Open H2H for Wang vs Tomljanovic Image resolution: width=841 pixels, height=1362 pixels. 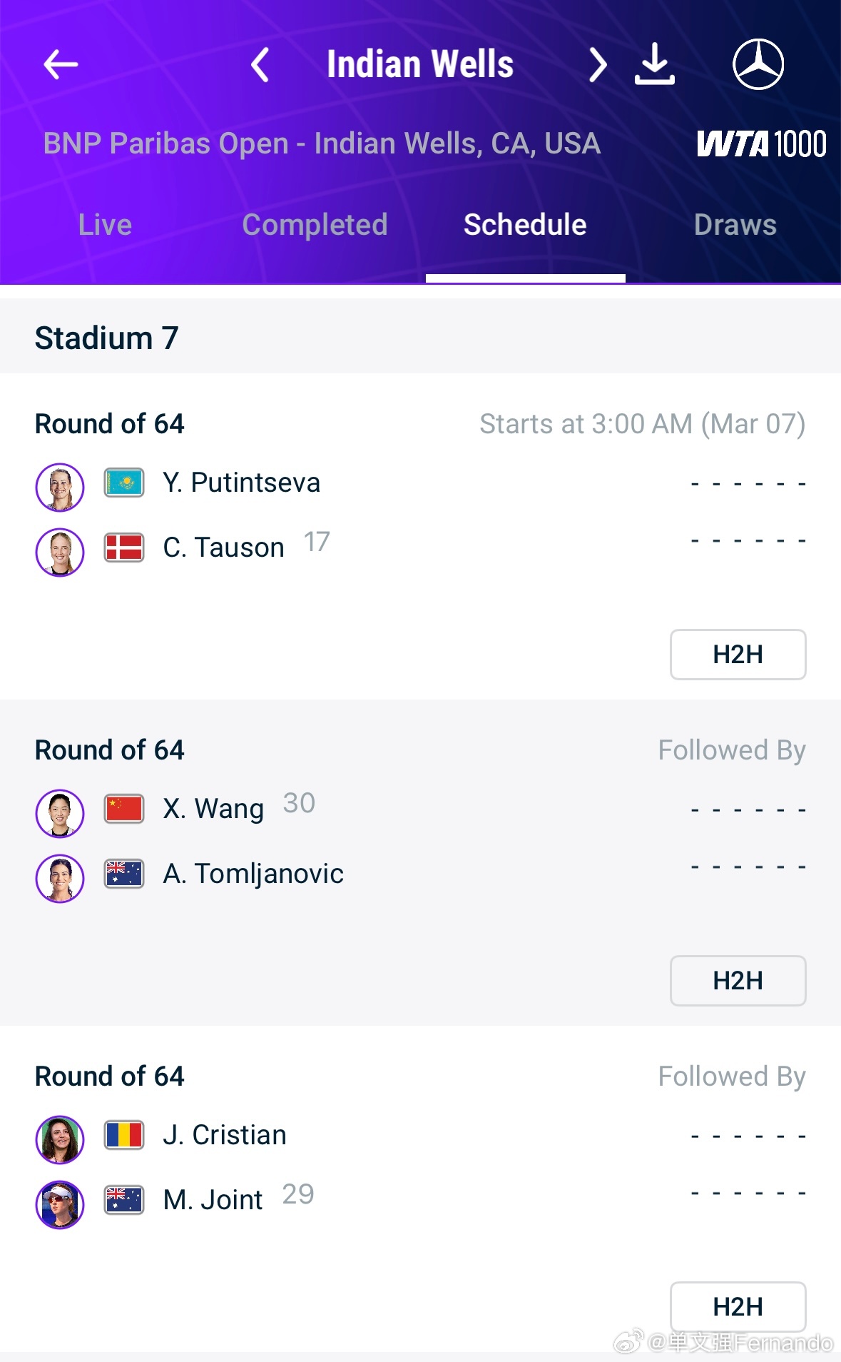738,980
